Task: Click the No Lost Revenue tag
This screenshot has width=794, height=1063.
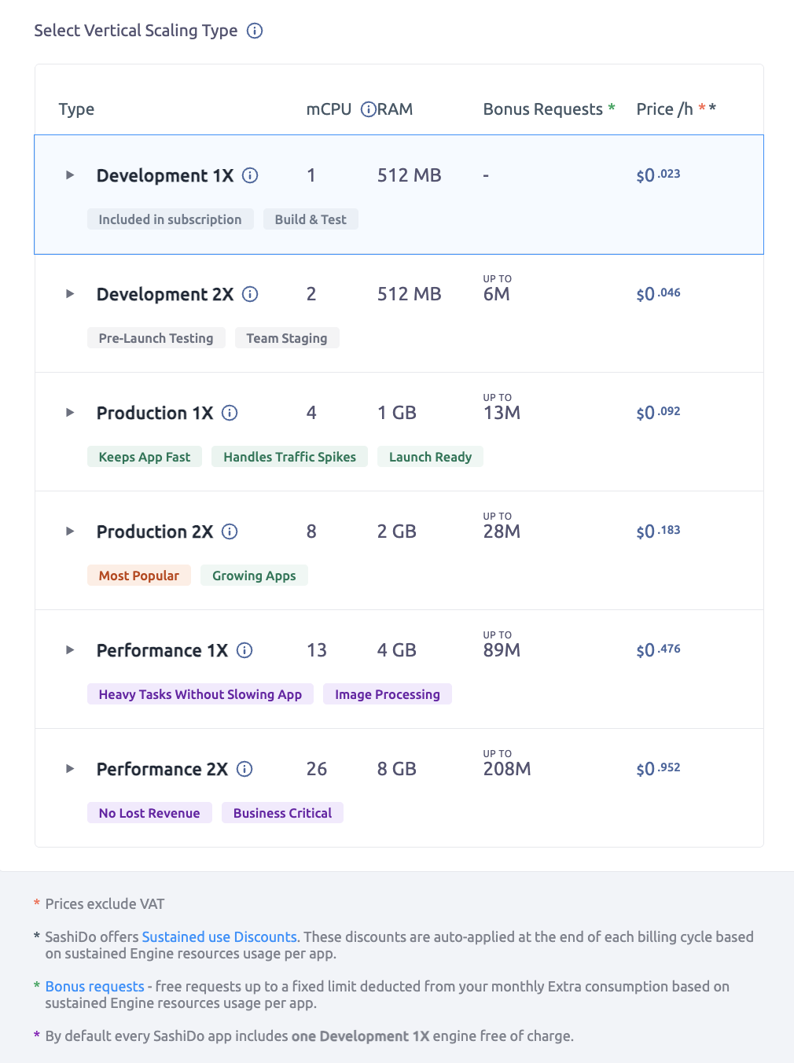Action: click(149, 813)
